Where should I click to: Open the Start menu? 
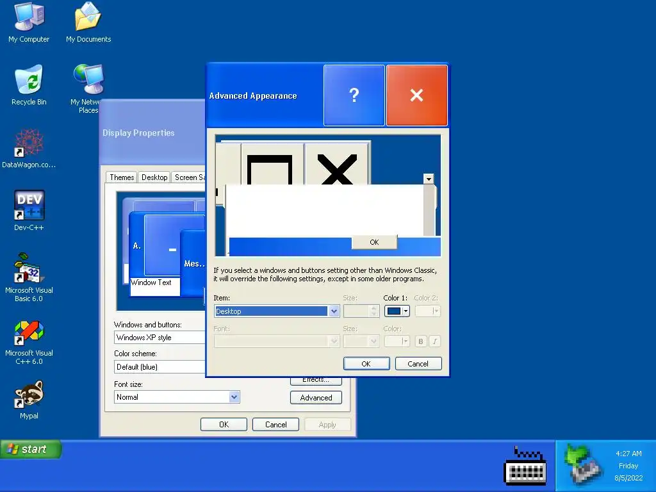pyautogui.click(x=31, y=449)
